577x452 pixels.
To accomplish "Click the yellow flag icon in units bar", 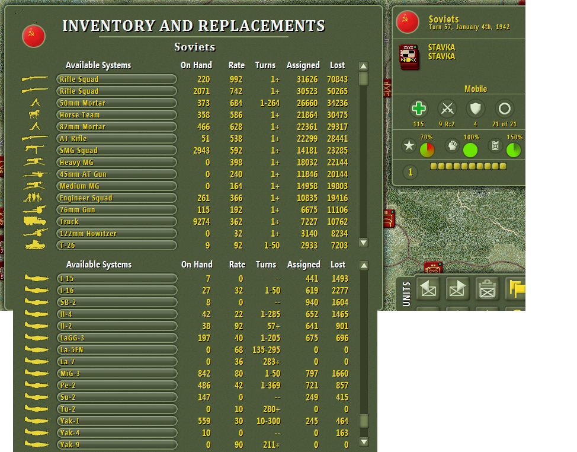I will click(516, 288).
